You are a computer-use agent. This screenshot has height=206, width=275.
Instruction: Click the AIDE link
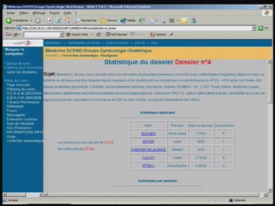[x=154, y=43]
